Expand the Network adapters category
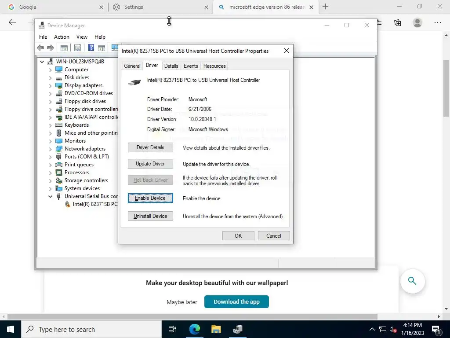450x338 pixels. (50, 149)
